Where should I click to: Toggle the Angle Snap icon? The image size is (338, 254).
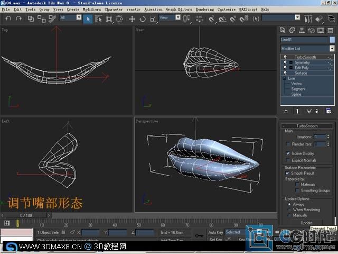click(222, 19)
